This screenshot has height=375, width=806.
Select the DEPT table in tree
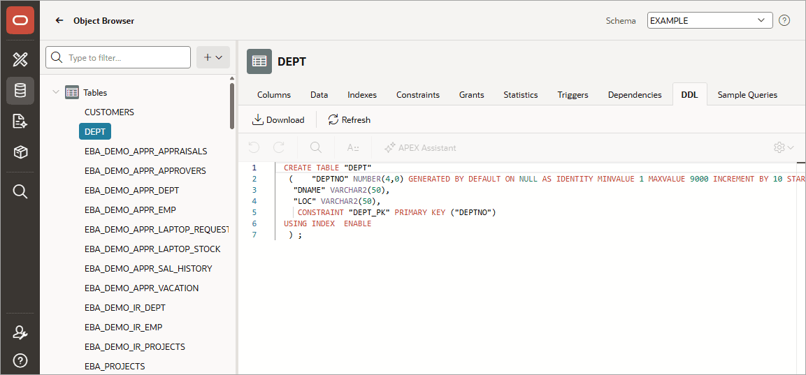(x=95, y=131)
